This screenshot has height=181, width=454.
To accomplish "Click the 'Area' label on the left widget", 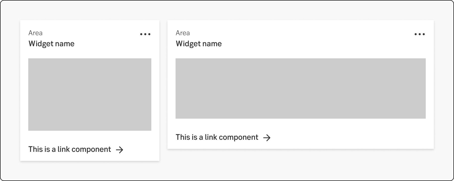I will pos(36,33).
